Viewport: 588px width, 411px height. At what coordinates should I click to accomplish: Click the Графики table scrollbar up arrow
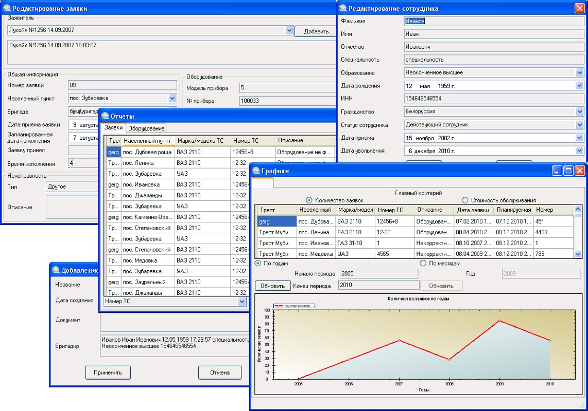click(x=578, y=209)
